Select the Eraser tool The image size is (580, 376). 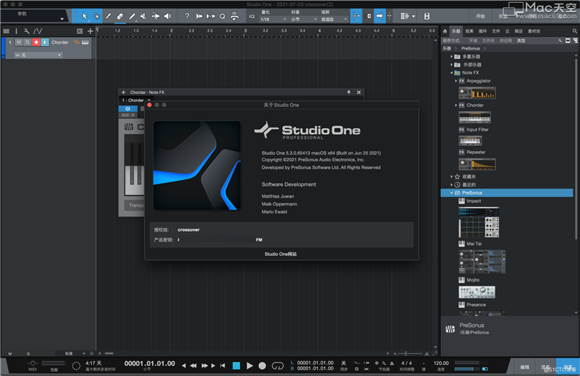click(120, 16)
